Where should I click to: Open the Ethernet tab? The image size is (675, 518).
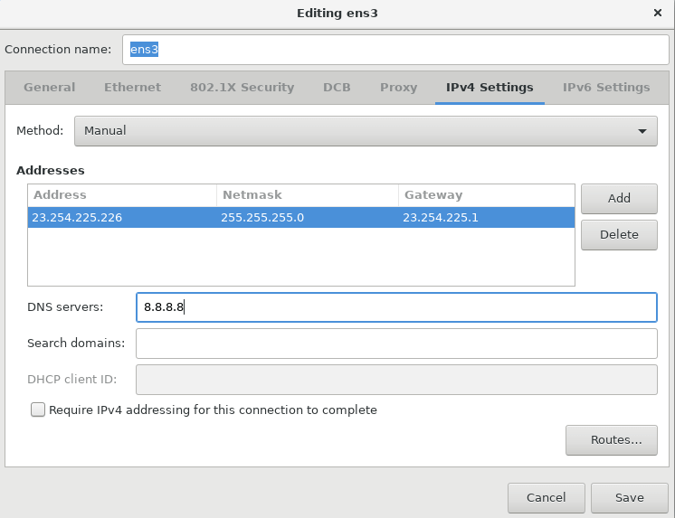point(132,88)
